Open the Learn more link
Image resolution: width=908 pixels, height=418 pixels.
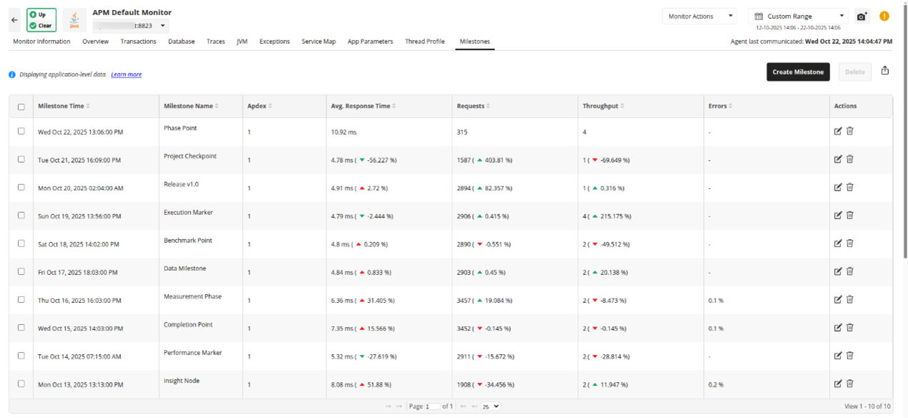[126, 74]
